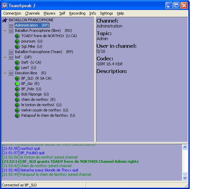Click the Bataillon Francophone (libre) channel icon

point(11,31)
